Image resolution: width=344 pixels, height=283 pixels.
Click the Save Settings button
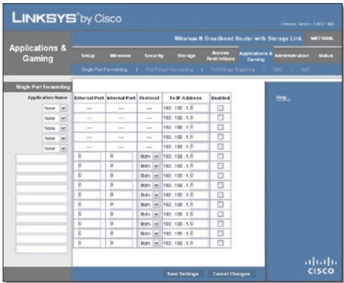pyautogui.click(x=183, y=274)
